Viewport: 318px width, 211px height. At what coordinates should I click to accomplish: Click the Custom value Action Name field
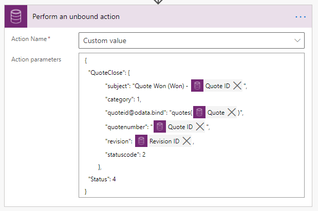point(185,40)
